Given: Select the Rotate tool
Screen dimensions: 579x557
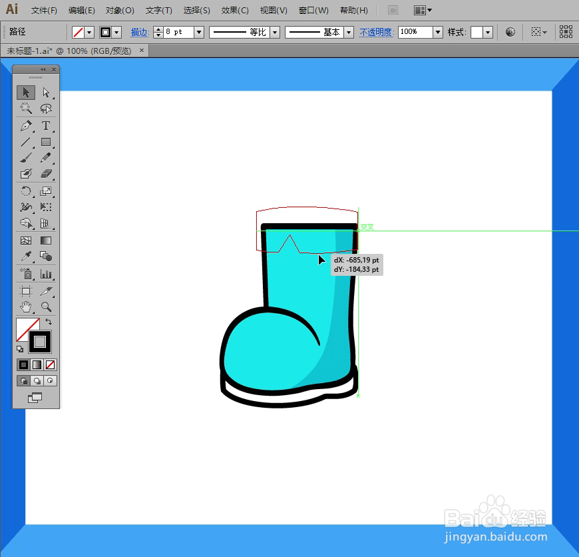Looking at the screenshot, I should 26,191.
